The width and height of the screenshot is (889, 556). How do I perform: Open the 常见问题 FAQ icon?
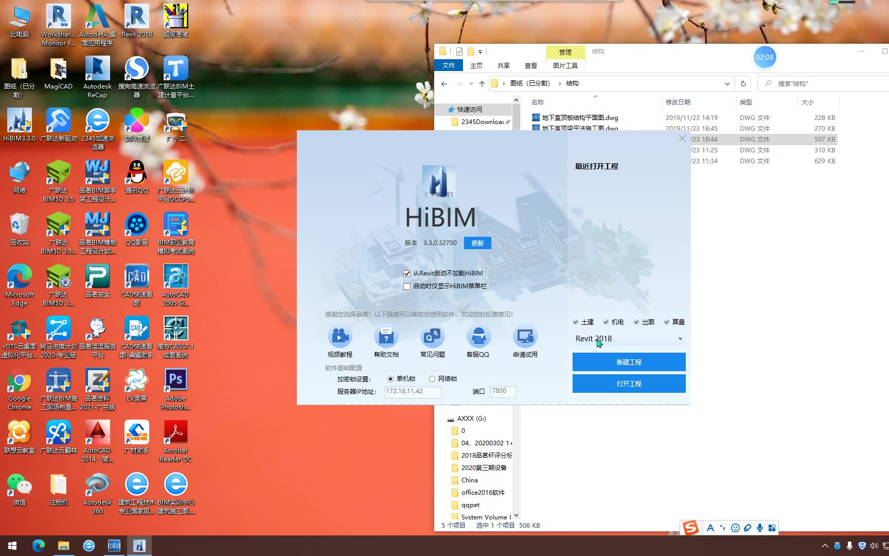click(x=432, y=337)
